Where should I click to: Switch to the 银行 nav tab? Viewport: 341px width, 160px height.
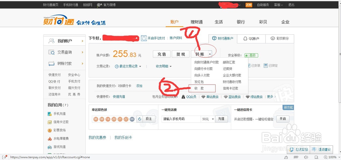(241, 22)
